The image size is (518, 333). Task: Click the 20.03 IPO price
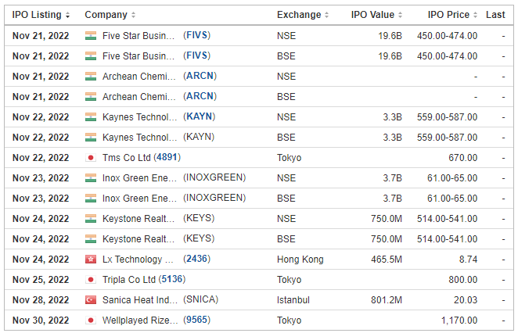point(466,300)
